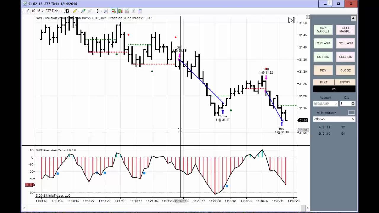Screen dimensions: 379x213
Task: Minimize the chart window
Action: coord(325,4)
